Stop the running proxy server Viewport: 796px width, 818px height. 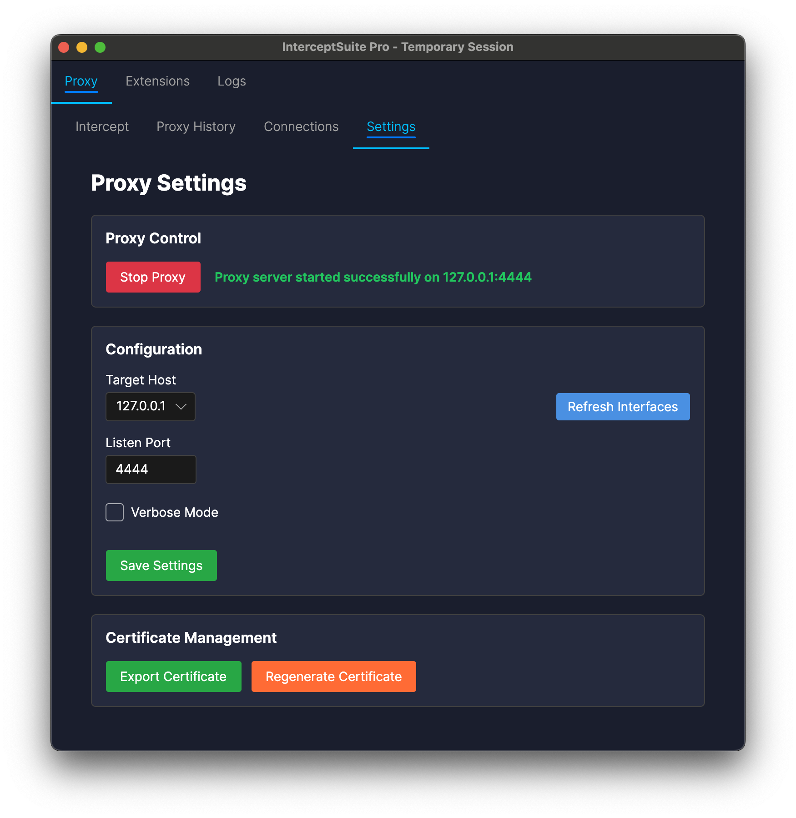click(x=153, y=277)
